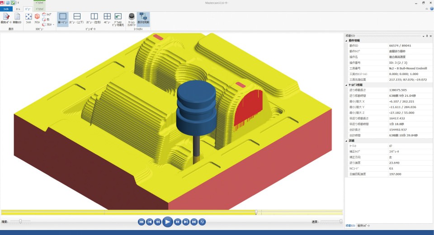Open the Home ribbon tab
Viewport: 434px width, 235px height.
18,9
